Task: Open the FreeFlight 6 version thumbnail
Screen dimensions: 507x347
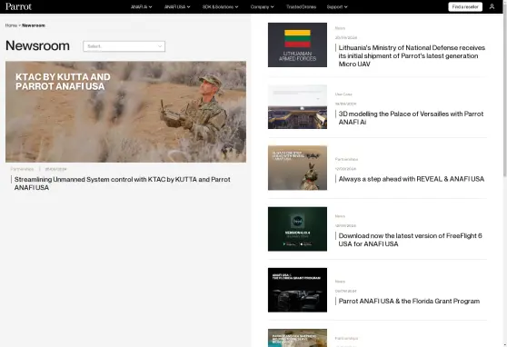Action: coord(297,229)
